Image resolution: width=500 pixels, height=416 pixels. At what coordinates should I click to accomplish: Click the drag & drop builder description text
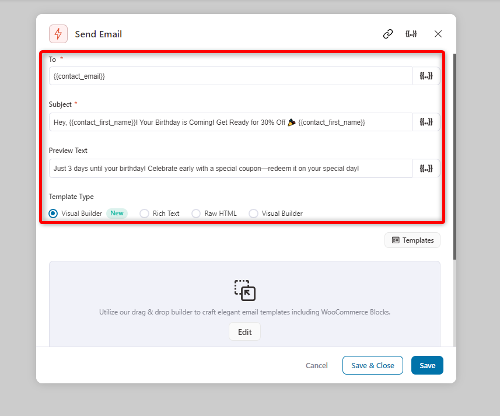tap(244, 312)
